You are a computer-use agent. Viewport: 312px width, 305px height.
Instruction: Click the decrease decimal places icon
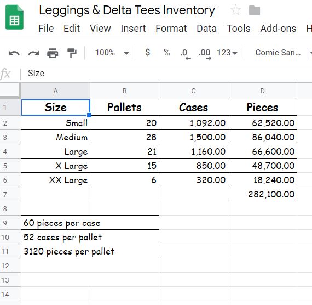pos(185,54)
